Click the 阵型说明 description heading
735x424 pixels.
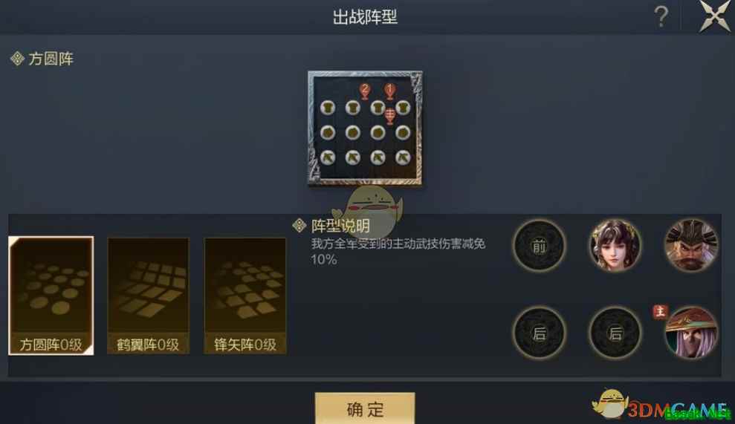pos(340,226)
